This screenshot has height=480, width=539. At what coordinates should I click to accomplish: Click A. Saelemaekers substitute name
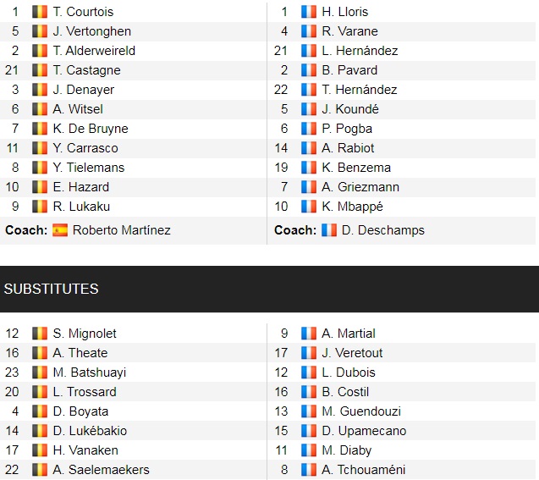pyautogui.click(x=101, y=470)
